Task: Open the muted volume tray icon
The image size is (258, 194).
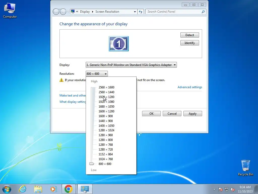Action: pos(233,189)
